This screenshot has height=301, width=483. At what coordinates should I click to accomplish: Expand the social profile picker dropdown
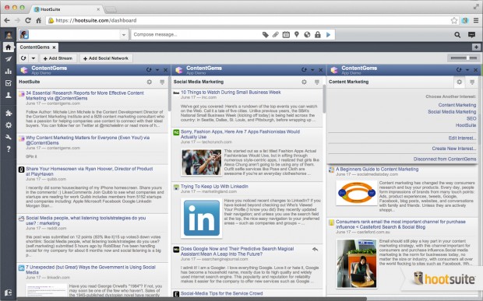click(x=124, y=35)
